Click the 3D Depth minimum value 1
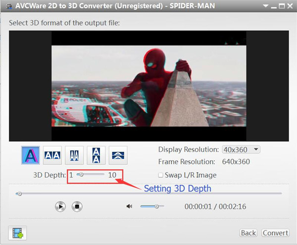 pyautogui.click(x=71, y=175)
